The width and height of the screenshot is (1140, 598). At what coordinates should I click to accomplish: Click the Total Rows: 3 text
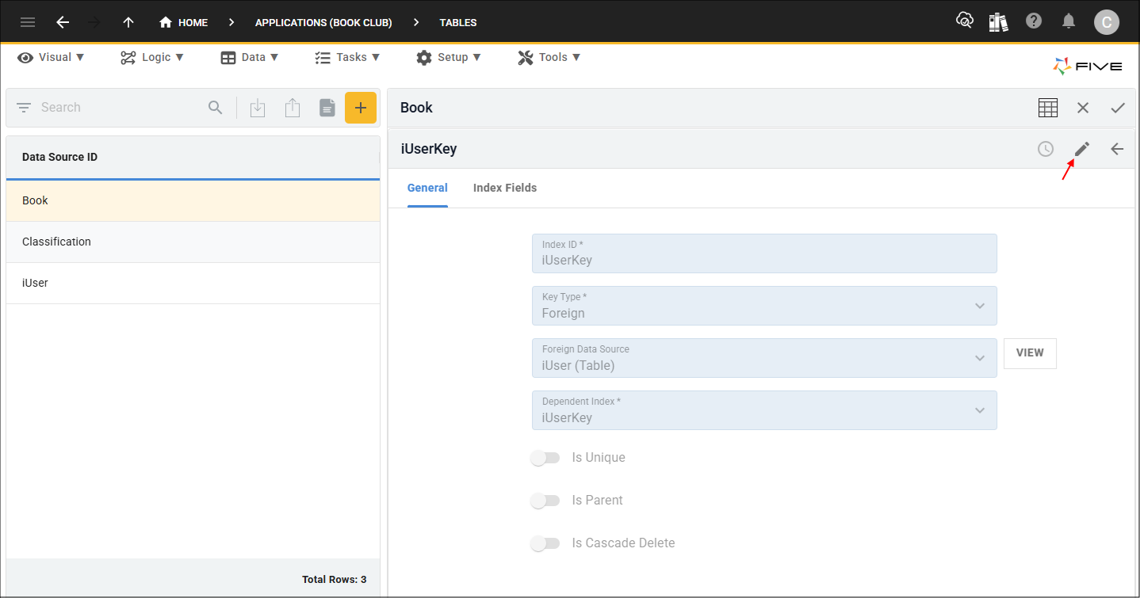[x=334, y=580]
